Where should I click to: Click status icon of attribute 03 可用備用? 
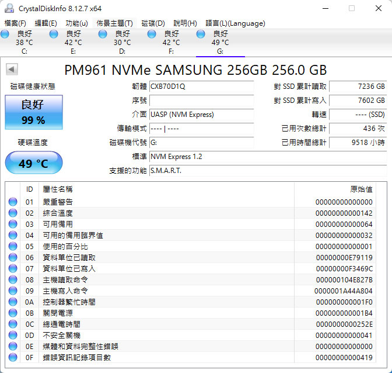click(x=13, y=224)
